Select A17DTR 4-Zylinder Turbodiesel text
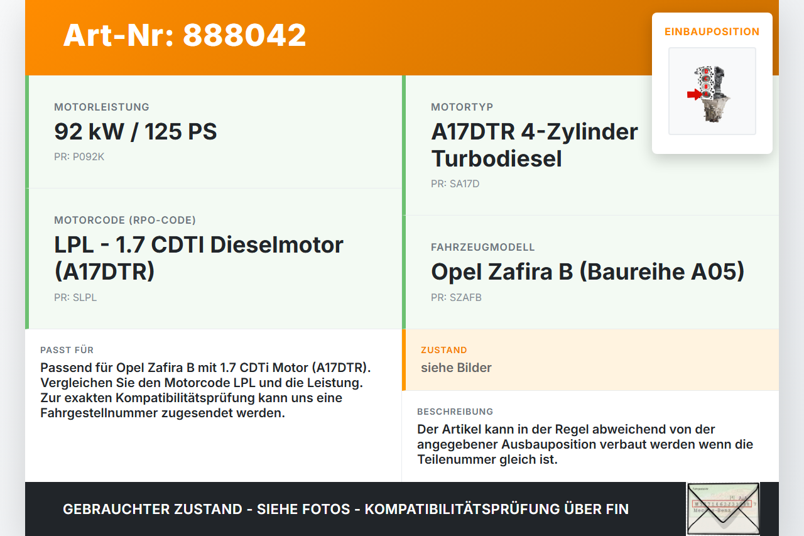Viewport: 804px width, 536px height. [535, 145]
